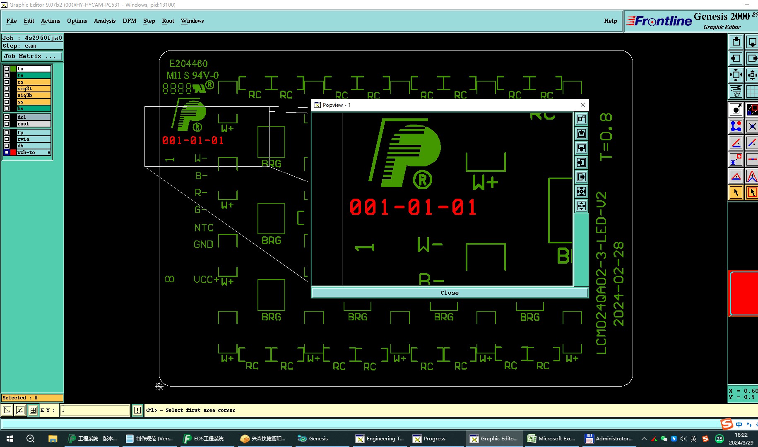Image resolution: width=758 pixels, height=447 pixels.
Task: Open the File menu
Action: pyautogui.click(x=12, y=21)
